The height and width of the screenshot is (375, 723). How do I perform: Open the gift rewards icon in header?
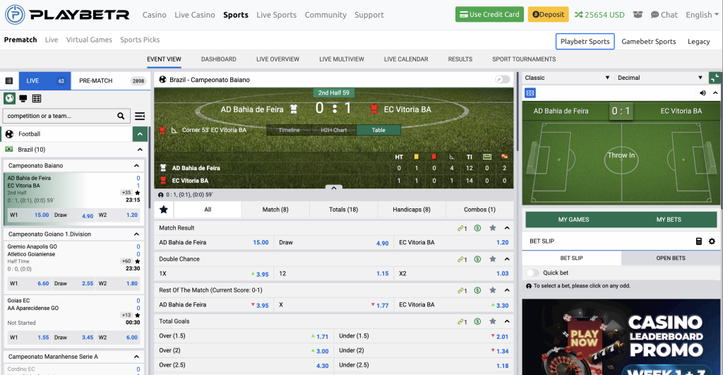coord(638,15)
